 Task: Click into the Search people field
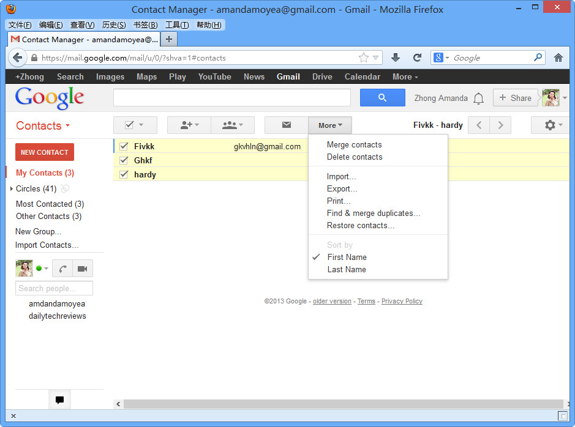point(54,288)
